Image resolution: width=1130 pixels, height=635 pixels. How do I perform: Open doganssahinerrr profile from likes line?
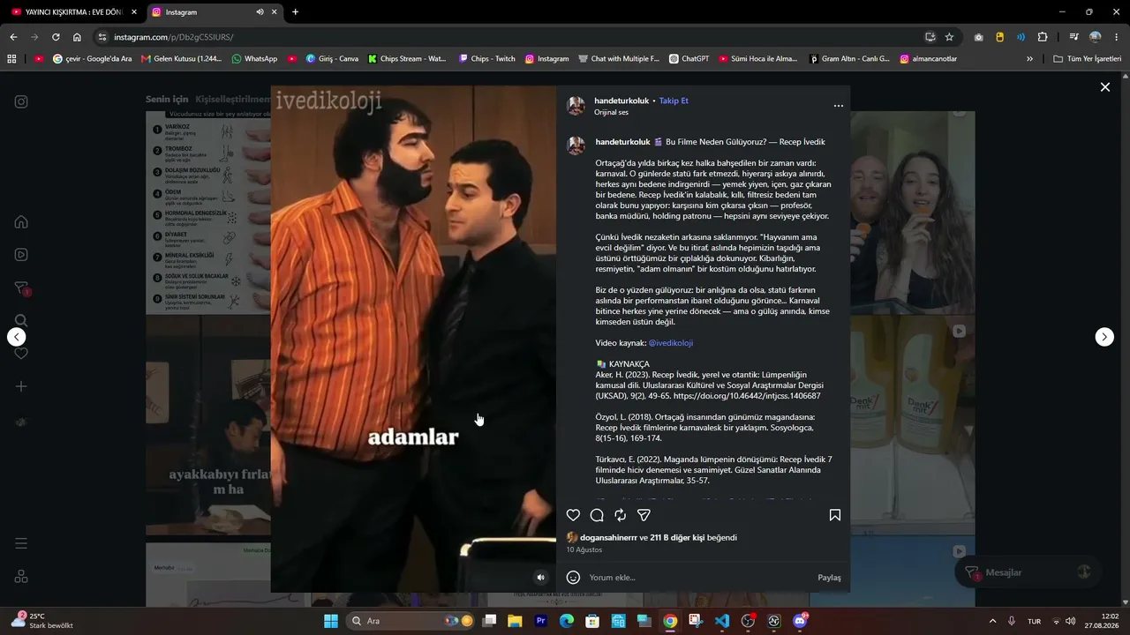[x=609, y=537]
